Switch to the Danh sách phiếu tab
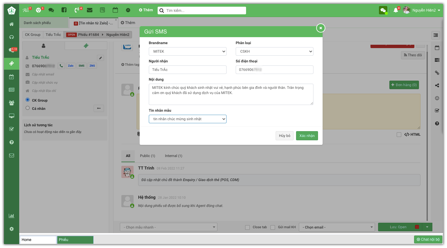The width and height of the screenshot is (447, 248). (x=38, y=23)
